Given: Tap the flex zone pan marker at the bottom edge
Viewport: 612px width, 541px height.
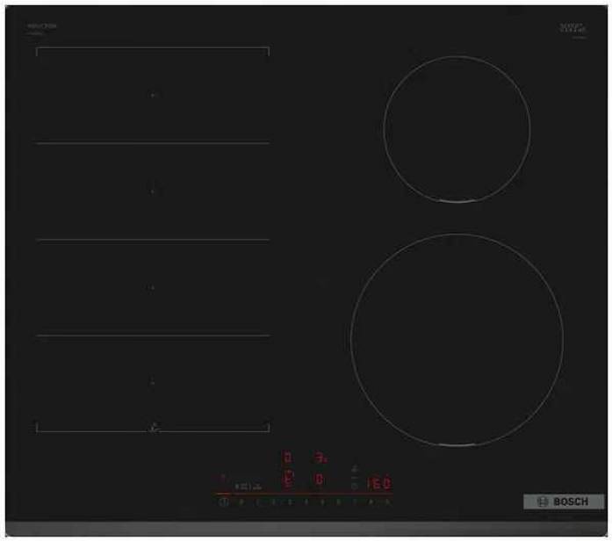Looking at the screenshot, I should [x=154, y=428].
